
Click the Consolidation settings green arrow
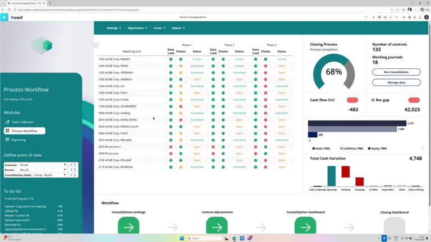129,226
